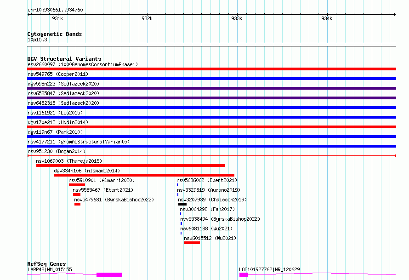The width and height of the screenshot is (409, 280).
Task: Click the 10p15.3 band label
Action: click(37, 40)
